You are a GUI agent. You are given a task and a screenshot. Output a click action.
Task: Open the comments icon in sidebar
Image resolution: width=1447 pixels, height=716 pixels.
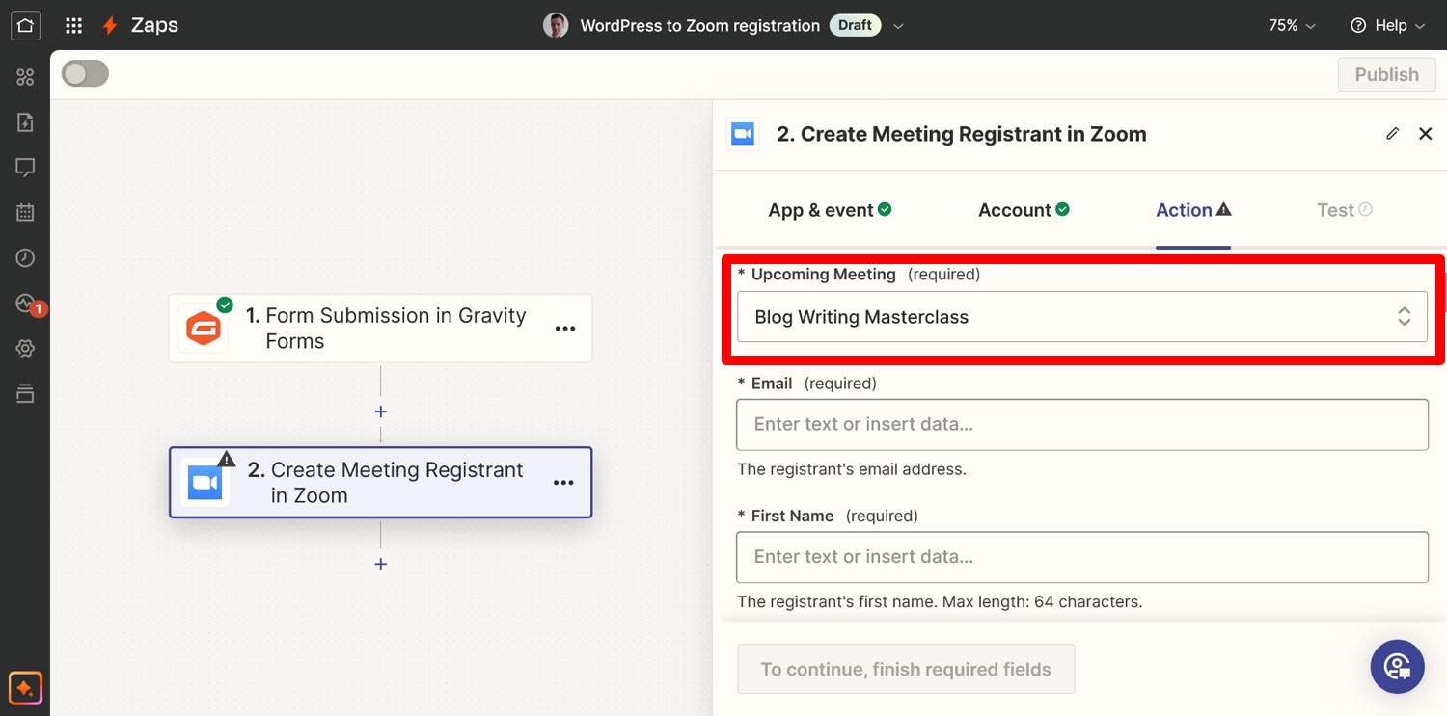[x=25, y=168]
